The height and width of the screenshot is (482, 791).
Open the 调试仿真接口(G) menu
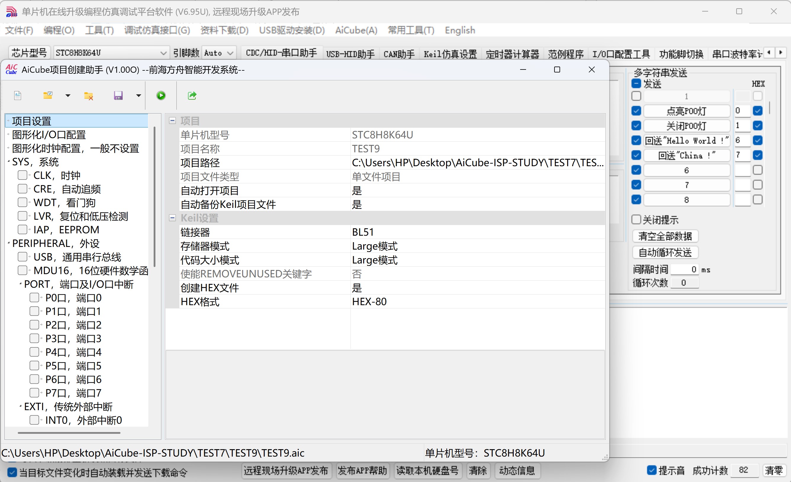[x=157, y=30]
